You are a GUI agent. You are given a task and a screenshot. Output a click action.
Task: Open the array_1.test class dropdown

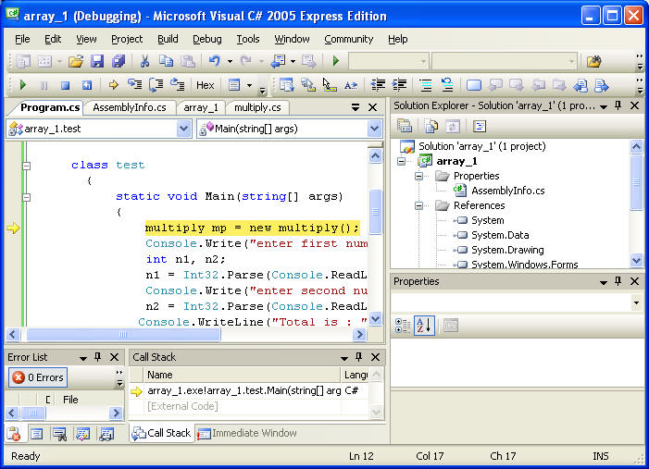point(183,129)
